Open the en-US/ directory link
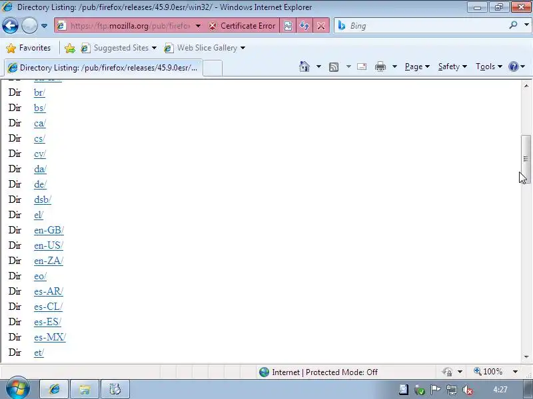This screenshot has width=533, height=399. 49,245
